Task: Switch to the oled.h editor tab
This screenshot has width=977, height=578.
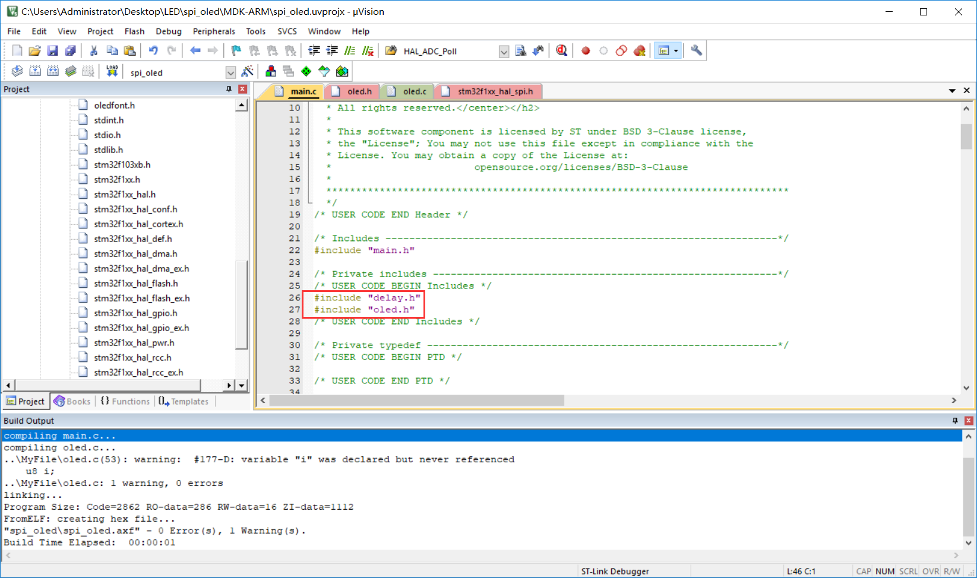Action: coord(353,91)
